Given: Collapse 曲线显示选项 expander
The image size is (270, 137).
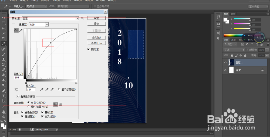Looking at the screenshot, I should 18,97.
